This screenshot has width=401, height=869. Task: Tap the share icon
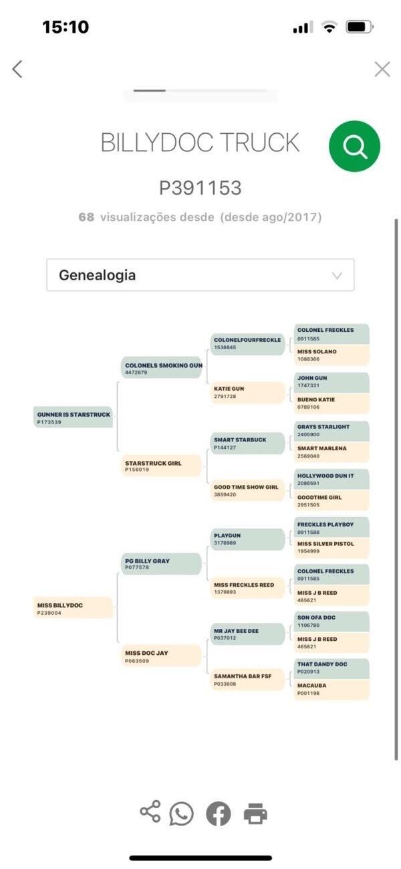point(150,812)
